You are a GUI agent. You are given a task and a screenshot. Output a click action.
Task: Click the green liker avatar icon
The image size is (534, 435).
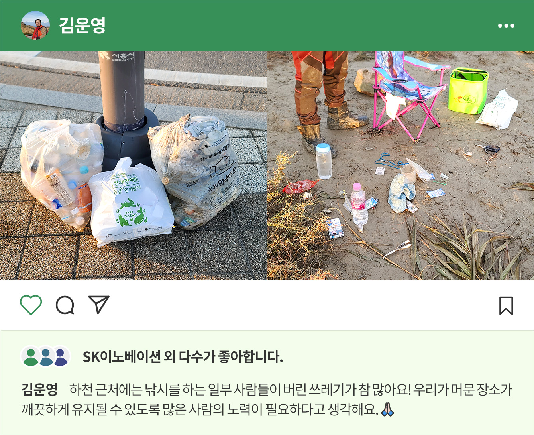[31, 356]
